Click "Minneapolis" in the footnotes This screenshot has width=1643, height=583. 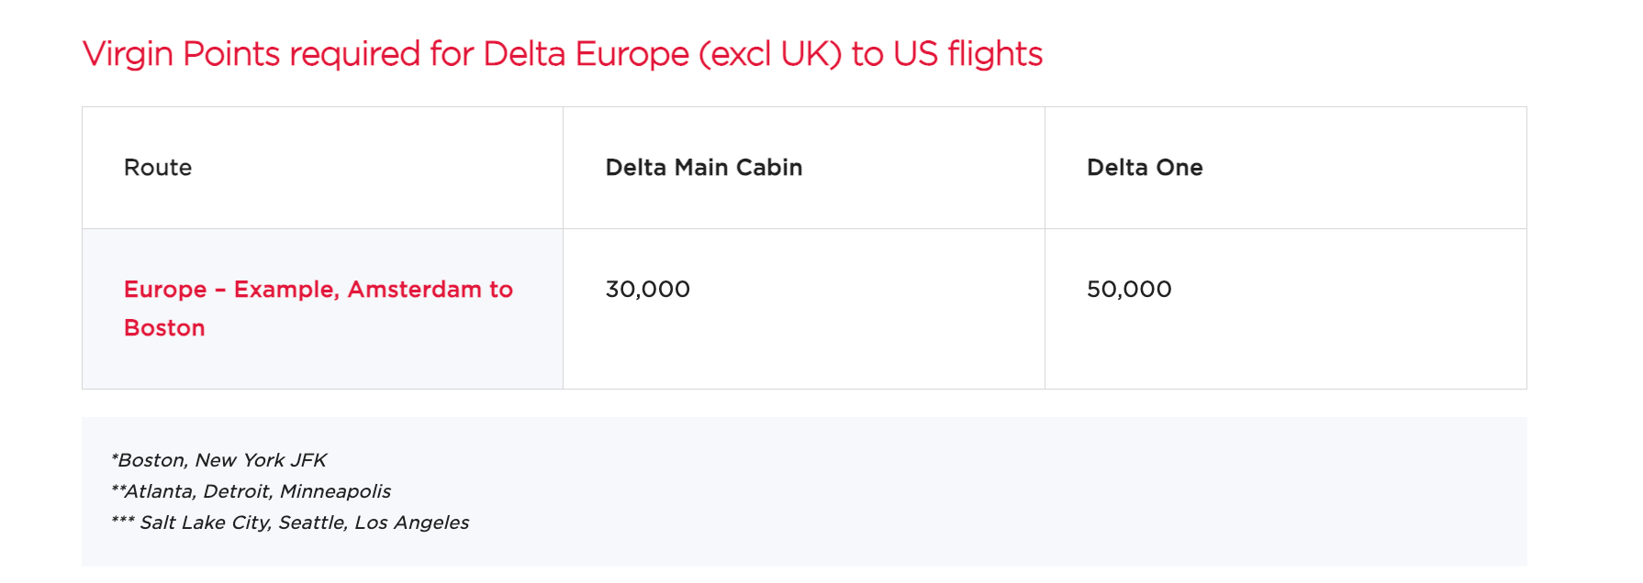(335, 491)
